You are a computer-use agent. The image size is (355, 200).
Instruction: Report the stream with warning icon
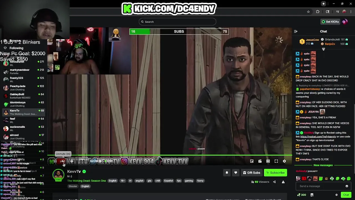283,182
